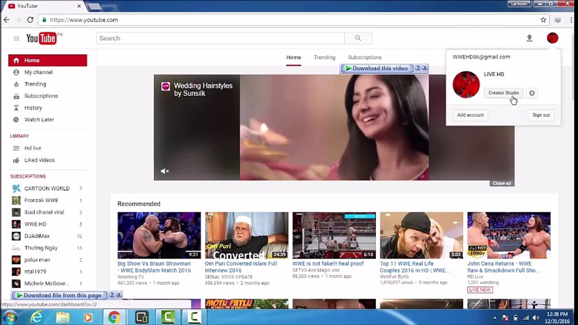The width and height of the screenshot is (578, 325).
Task: Open Top 11 WWE Real Life Couples thumbnail
Action: coord(421,236)
